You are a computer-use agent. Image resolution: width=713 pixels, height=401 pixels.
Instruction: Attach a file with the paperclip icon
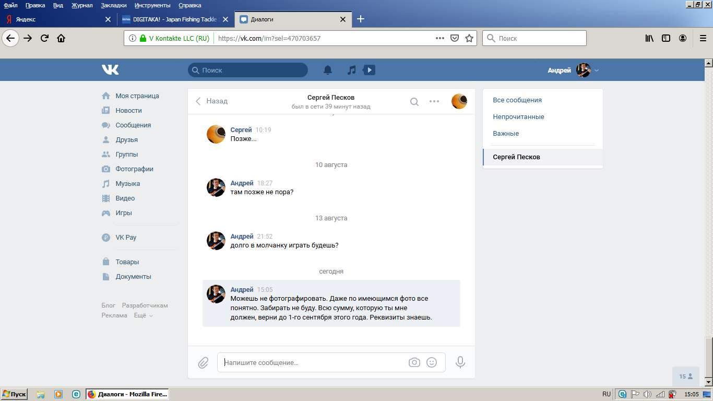click(203, 362)
